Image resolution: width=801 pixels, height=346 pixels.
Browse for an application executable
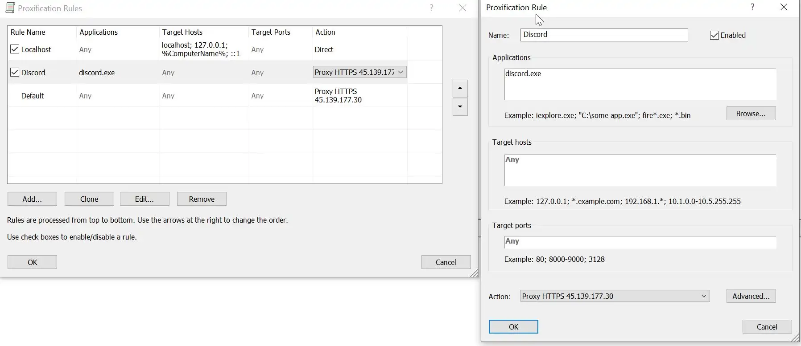tap(751, 114)
